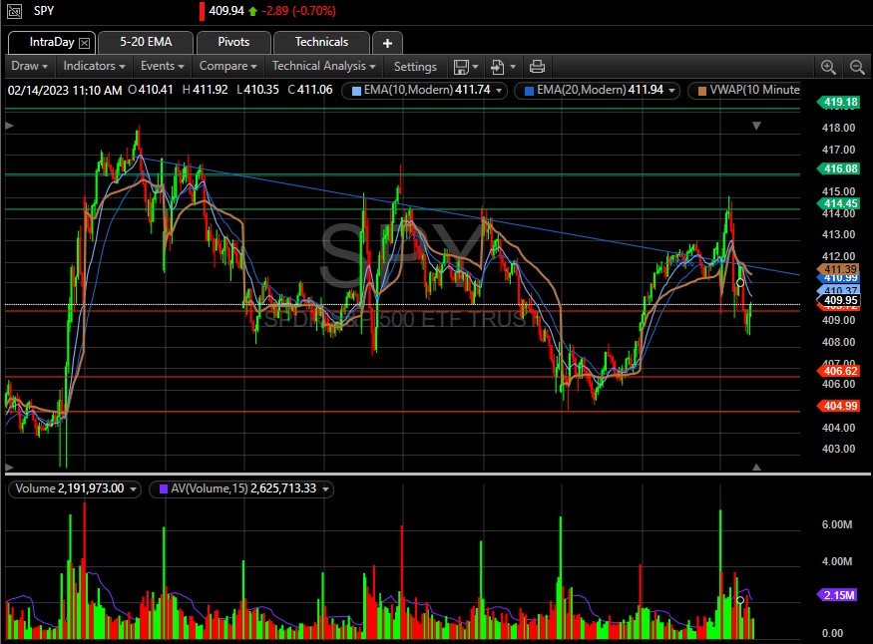Image resolution: width=873 pixels, height=644 pixels.
Task: Select the Pivots tab
Action: pyautogui.click(x=232, y=42)
